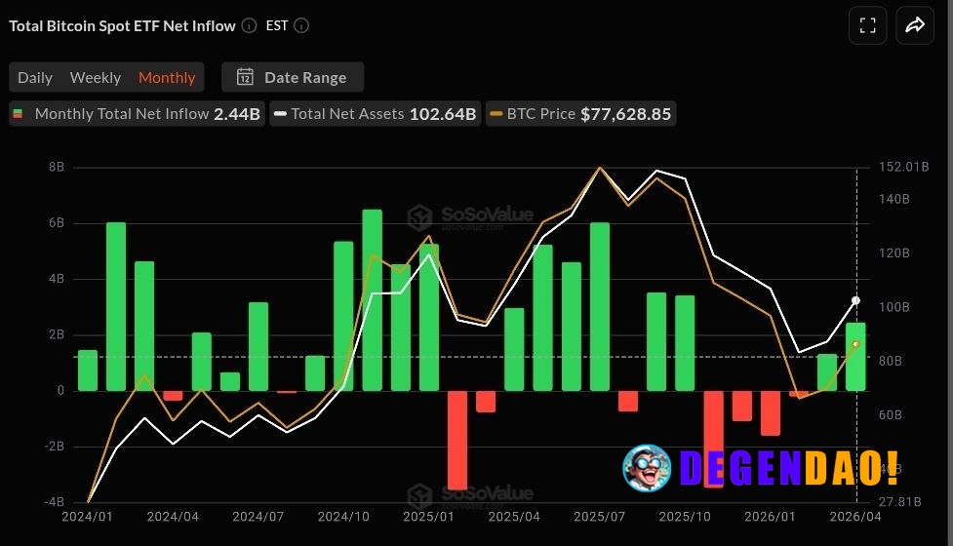The height and width of the screenshot is (546, 953).
Task: Select the Monthly view tab
Action: 167,78
